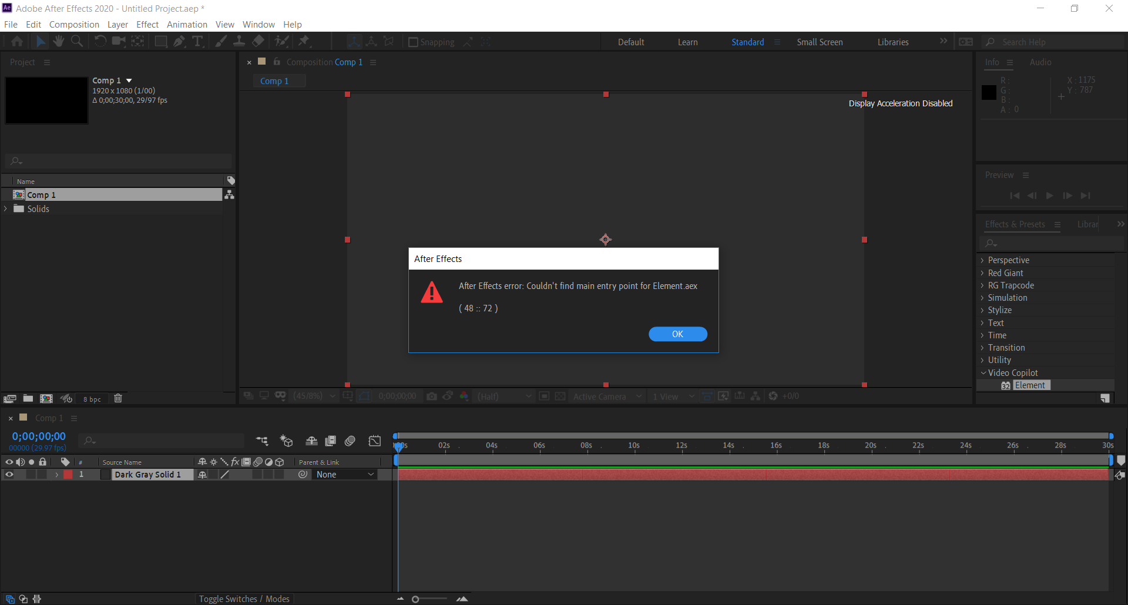Toggle Hide Shy Layers in timeline
Image resolution: width=1128 pixels, height=605 pixels.
(x=311, y=441)
